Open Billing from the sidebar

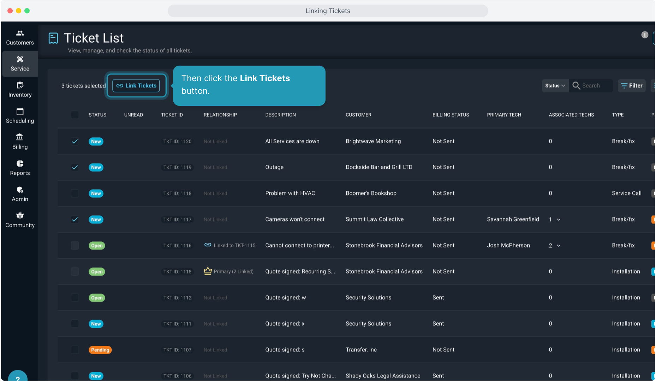click(x=20, y=137)
